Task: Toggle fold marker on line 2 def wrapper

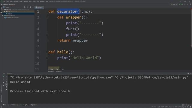Action: (47, 17)
